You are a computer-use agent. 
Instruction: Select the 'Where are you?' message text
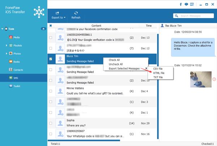click(76, 125)
